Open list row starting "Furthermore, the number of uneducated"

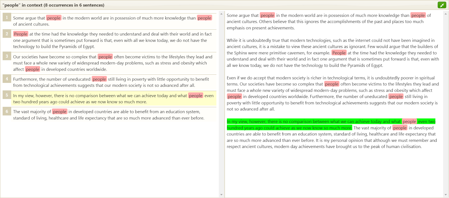click(x=114, y=82)
